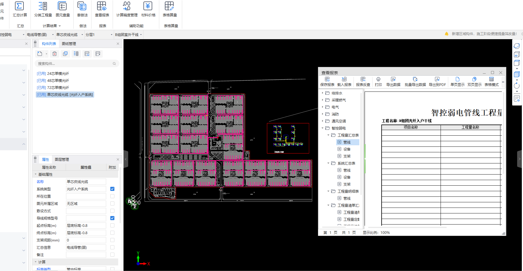Click 保存报表 in the report window
Screen dimensions: 523x271
327,82
